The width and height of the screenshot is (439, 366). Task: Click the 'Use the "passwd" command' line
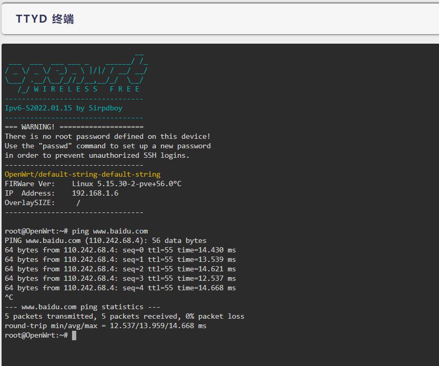108,146
